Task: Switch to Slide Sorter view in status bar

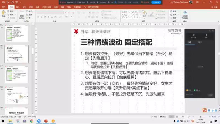Action: pyautogui.click(x=177, y=117)
